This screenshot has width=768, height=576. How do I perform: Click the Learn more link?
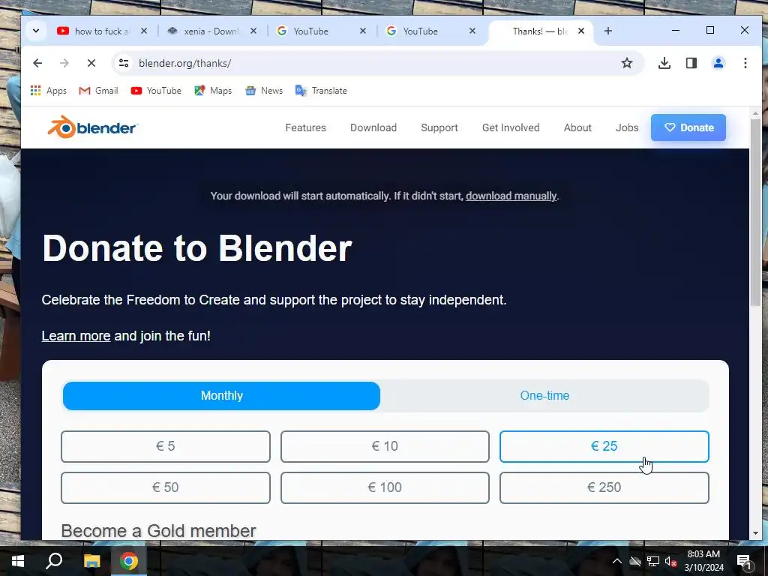(76, 336)
